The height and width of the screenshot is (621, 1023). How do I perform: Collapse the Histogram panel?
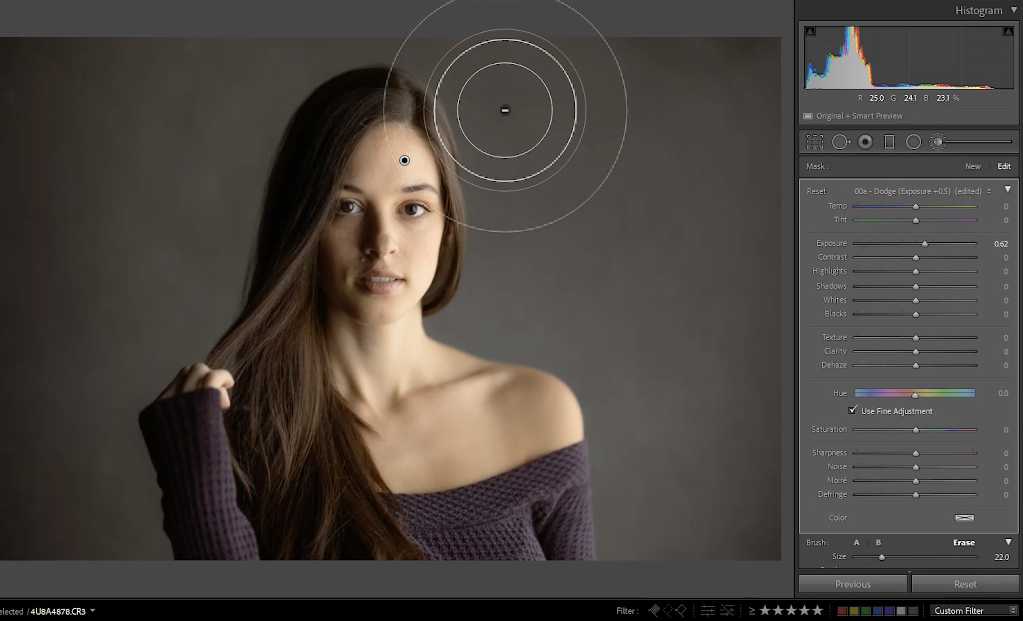pos(1013,10)
